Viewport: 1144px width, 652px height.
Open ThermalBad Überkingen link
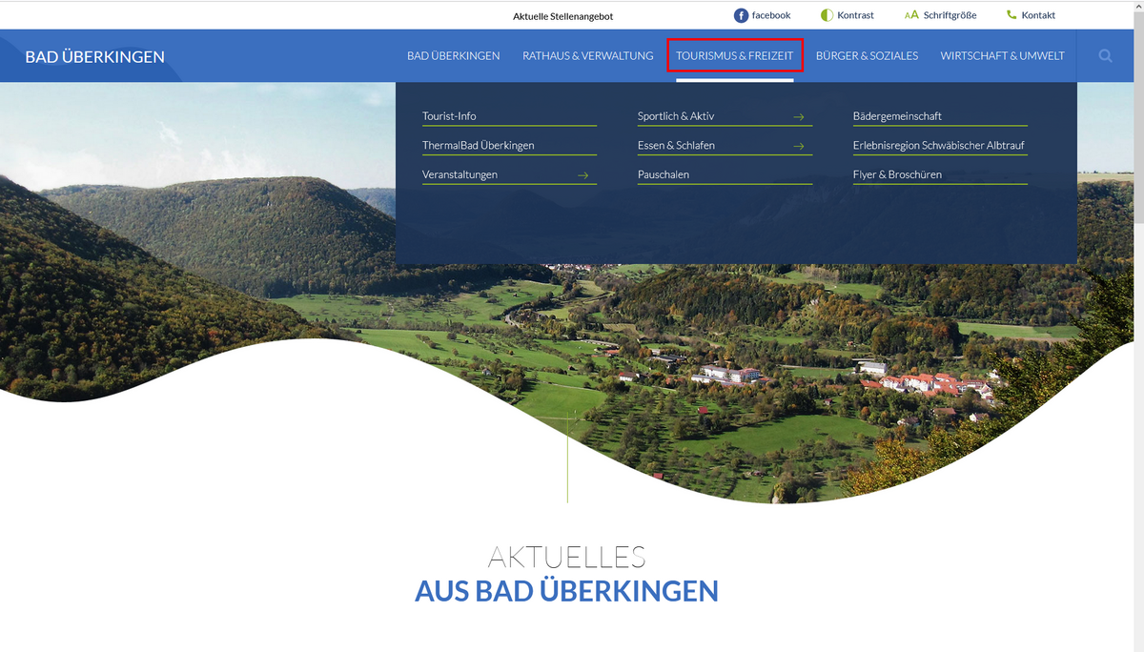pos(478,146)
